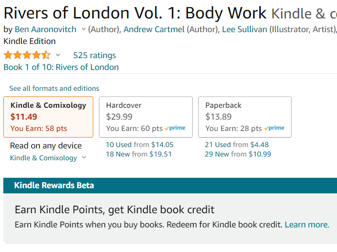Expand the chevron next to Ben Aaronovitch
The image size is (337, 252).
point(83,29)
